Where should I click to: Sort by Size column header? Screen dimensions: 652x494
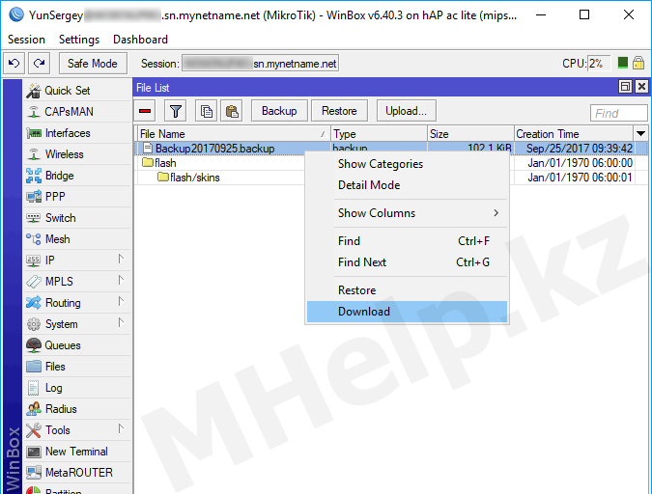[x=470, y=134]
